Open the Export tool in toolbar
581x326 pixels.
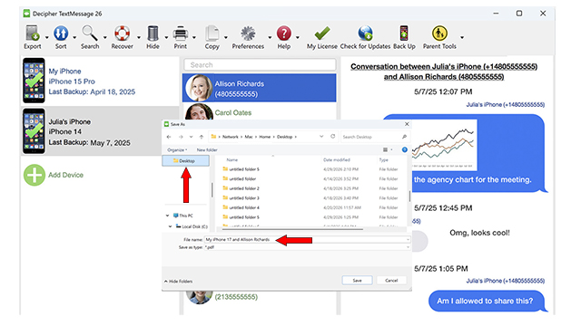pos(33,34)
